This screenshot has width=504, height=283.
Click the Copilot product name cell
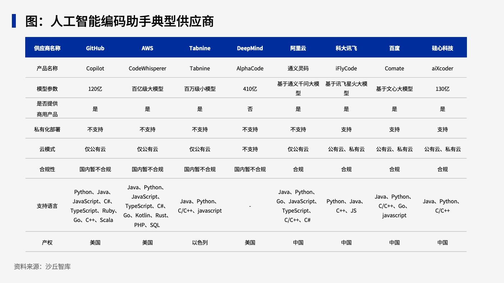coord(95,68)
